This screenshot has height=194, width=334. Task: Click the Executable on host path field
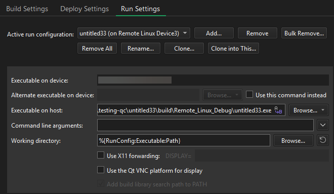pyautogui.click(x=191, y=110)
